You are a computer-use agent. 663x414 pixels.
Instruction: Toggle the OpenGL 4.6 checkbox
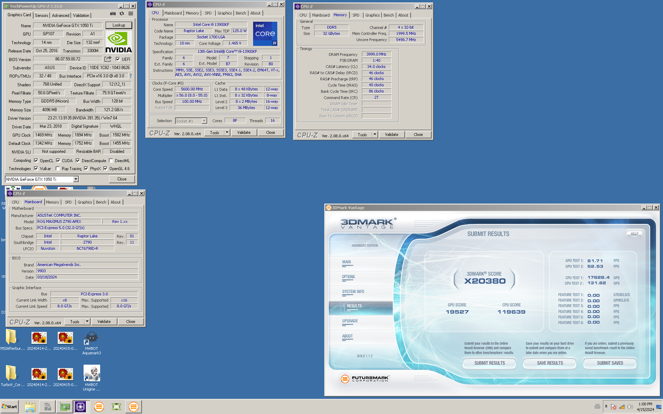(x=105, y=169)
